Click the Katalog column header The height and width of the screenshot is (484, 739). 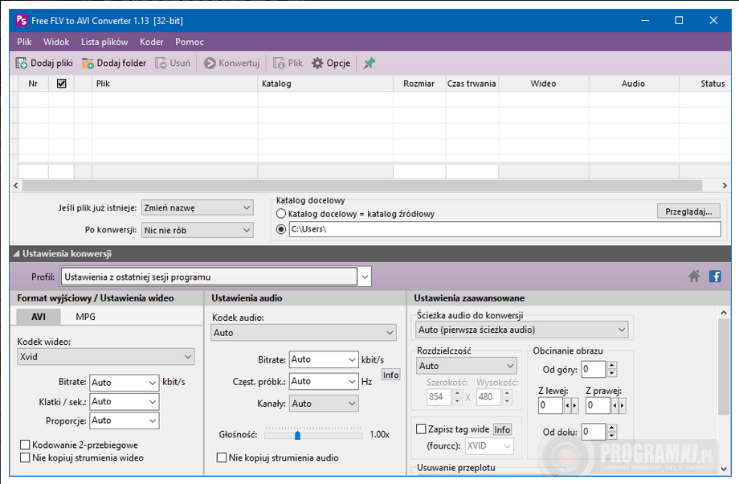(x=325, y=84)
